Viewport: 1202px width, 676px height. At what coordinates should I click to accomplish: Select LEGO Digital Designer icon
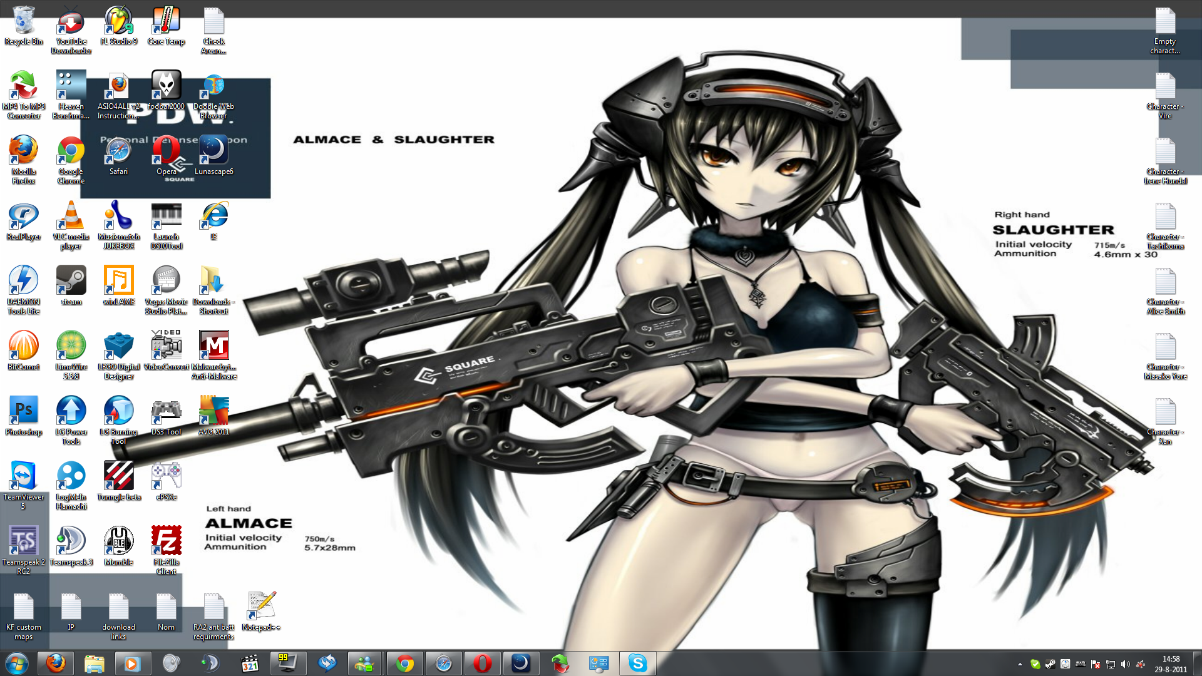tap(119, 356)
